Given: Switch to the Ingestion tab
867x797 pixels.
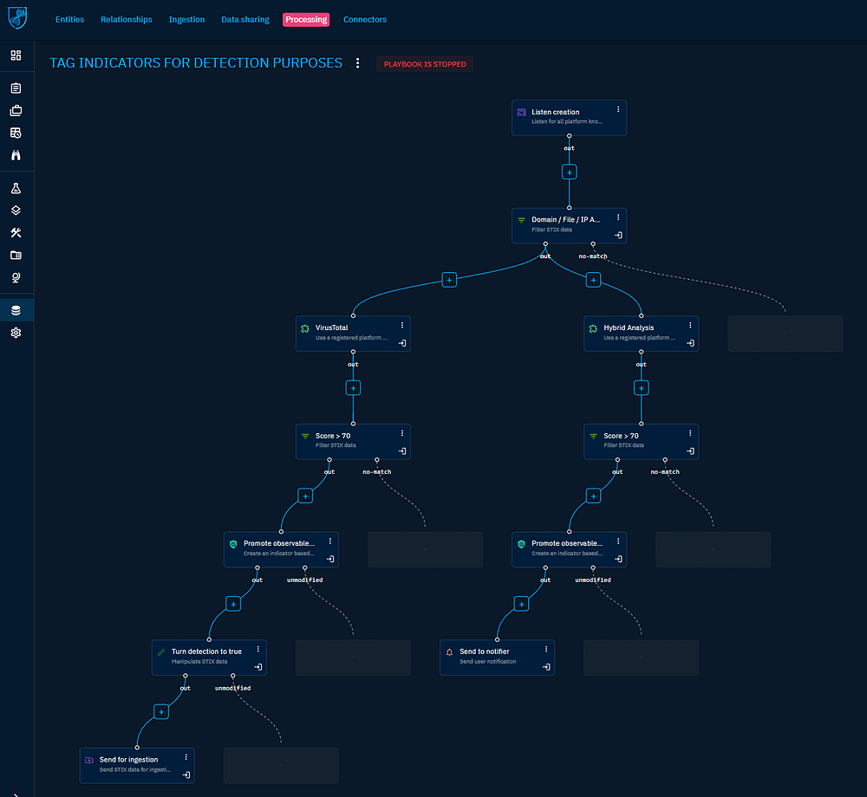Looking at the screenshot, I should point(186,19).
